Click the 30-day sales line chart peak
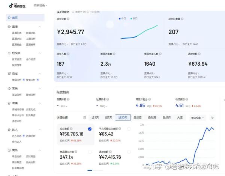The image size is (225, 176). coord(207,128)
